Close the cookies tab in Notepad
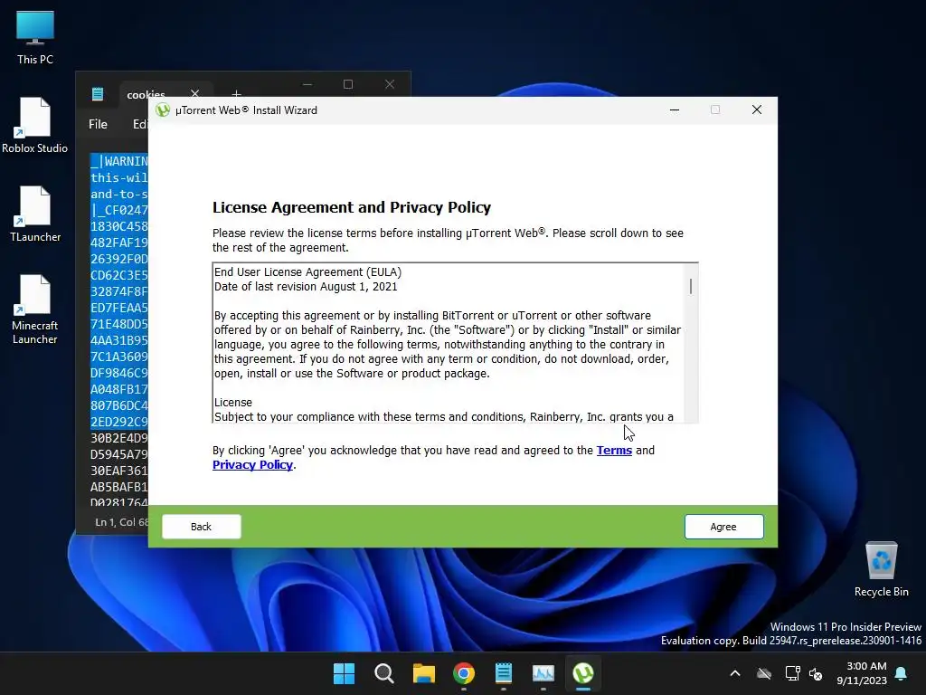This screenshot has height=695, width=926. click(195, 93)
